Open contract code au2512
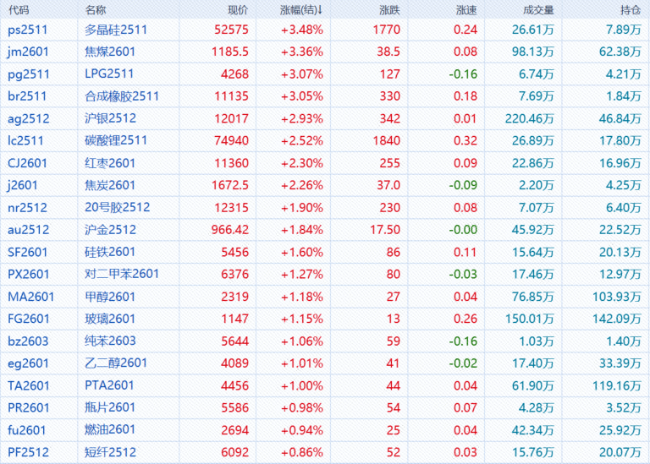This screenshot has height=464, width=650. click(x=29, y=230)
